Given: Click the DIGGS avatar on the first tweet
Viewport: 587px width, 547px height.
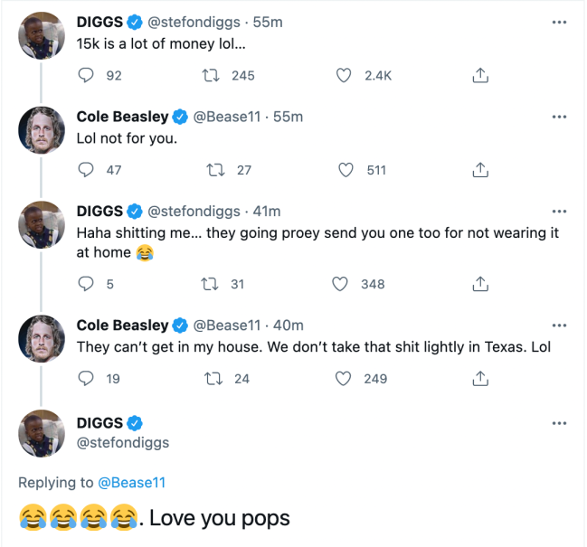Looking at the screenshot, I should (43, 36).
